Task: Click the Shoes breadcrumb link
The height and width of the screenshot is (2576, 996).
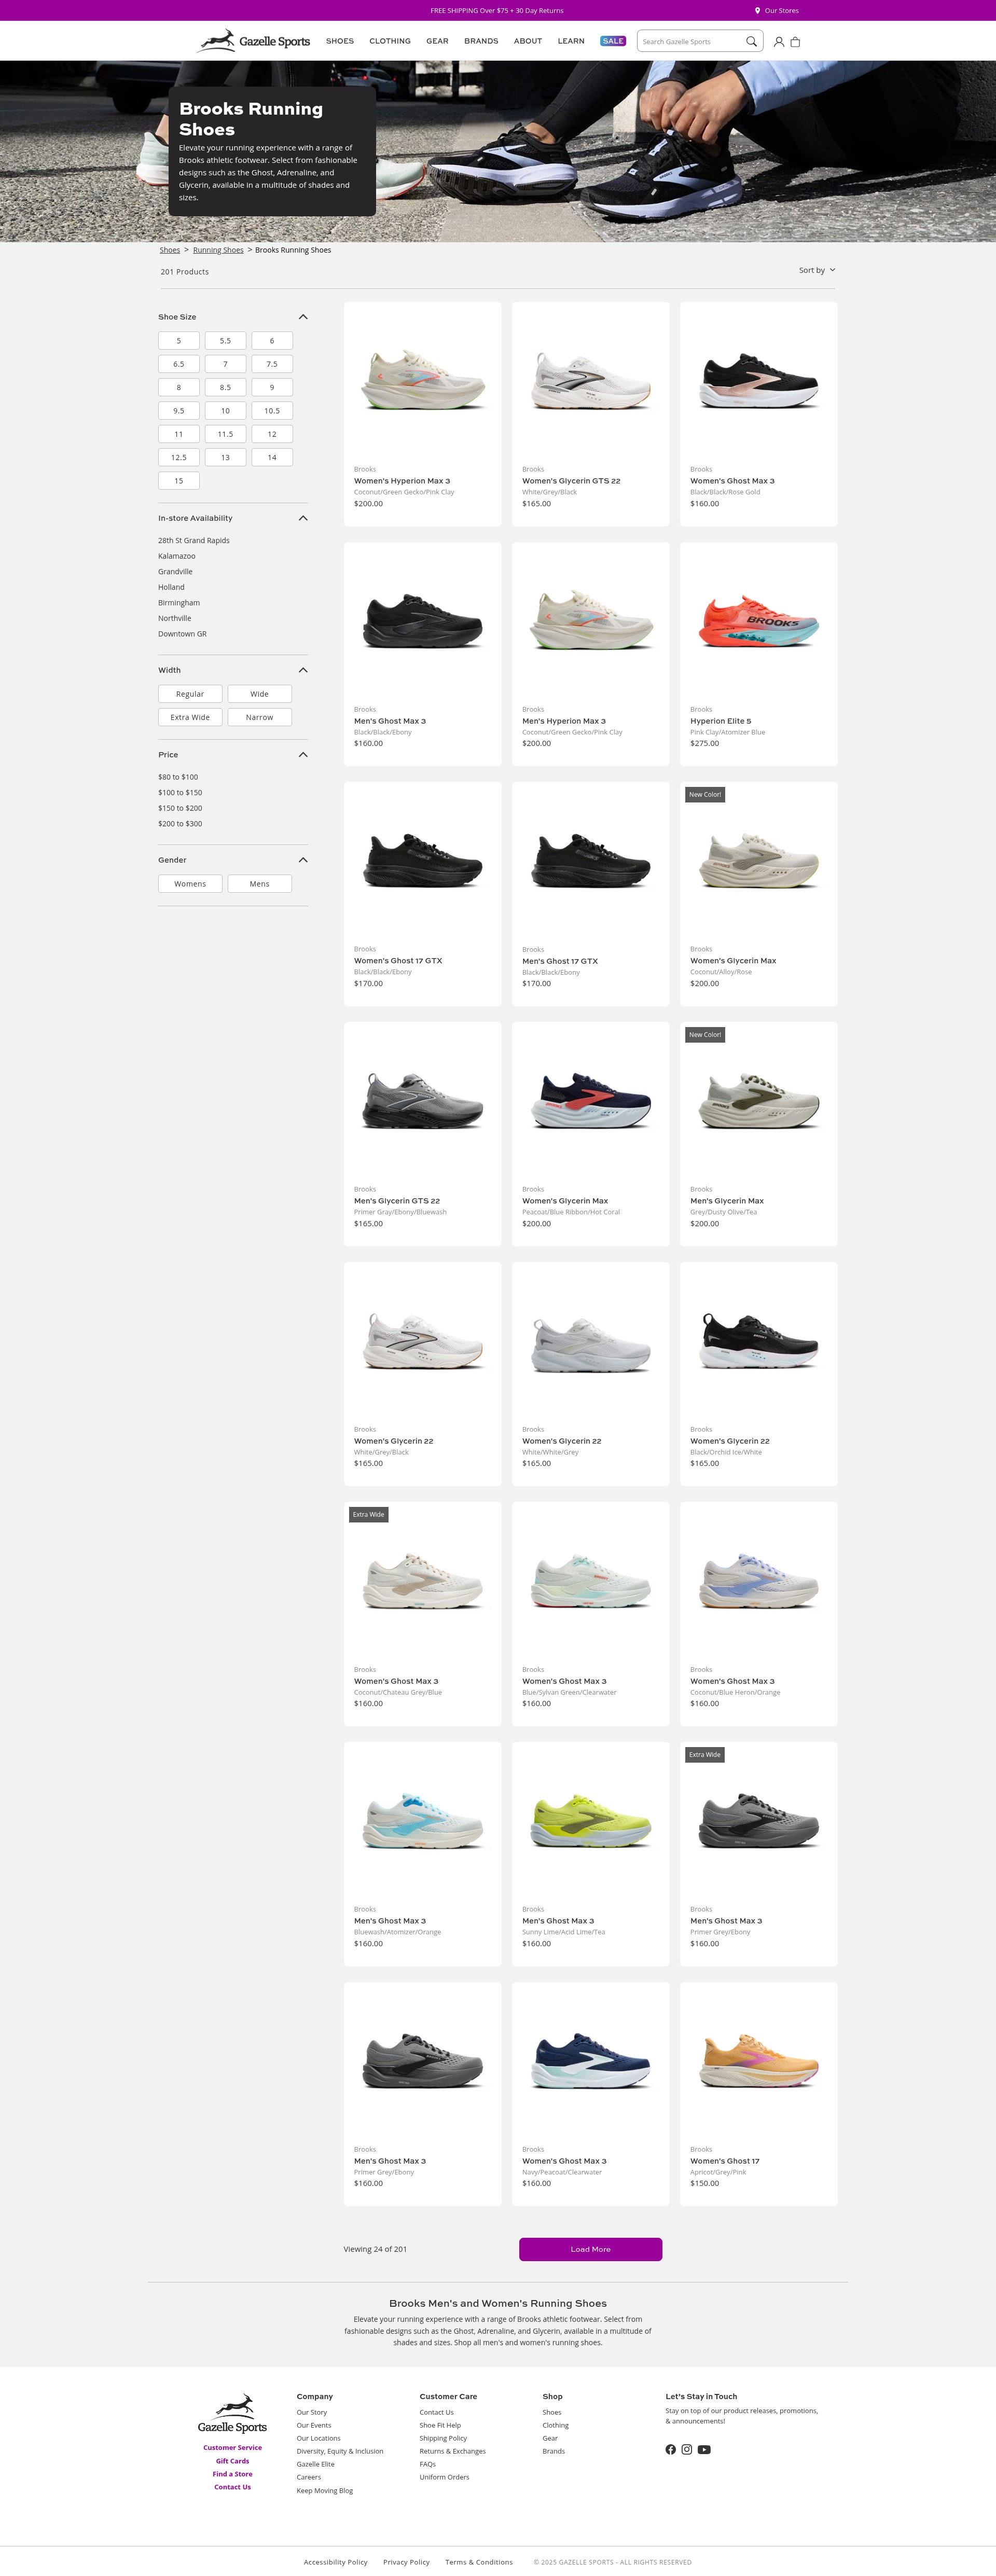Action: [x=170, y=250]
